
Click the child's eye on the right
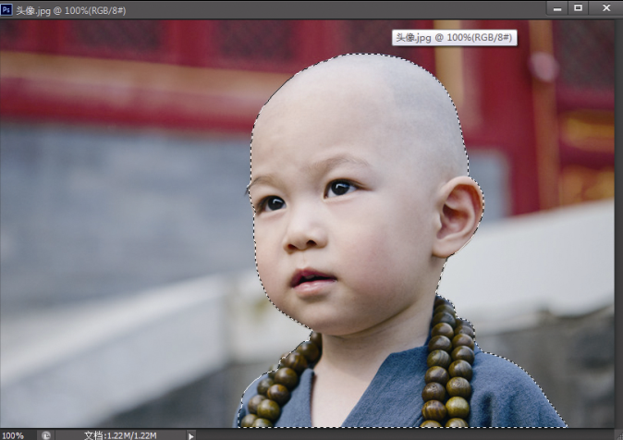tap(340, 188)
